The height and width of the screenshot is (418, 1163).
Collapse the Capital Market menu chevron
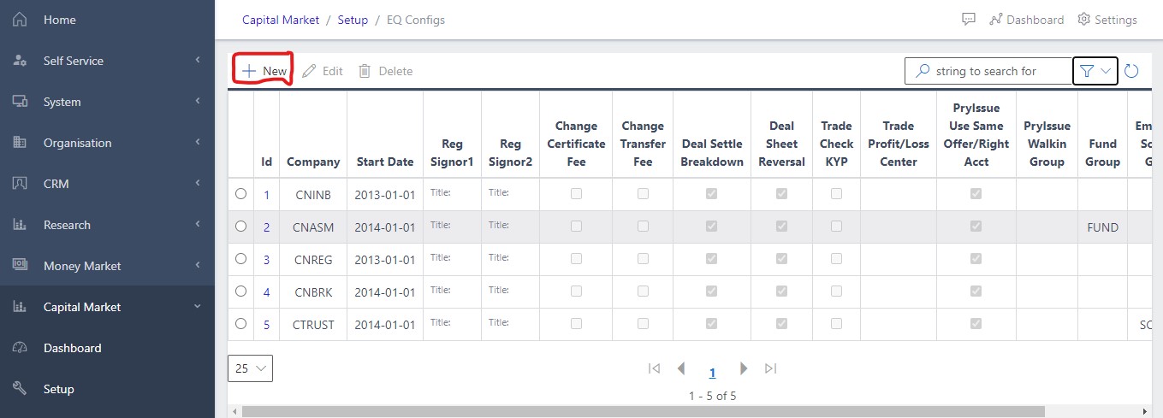coord(198,307)
